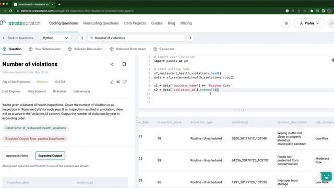This screenshot has width=334, height=188.
Task: Open the browser side panel icon
Action: tap(323, 11)
